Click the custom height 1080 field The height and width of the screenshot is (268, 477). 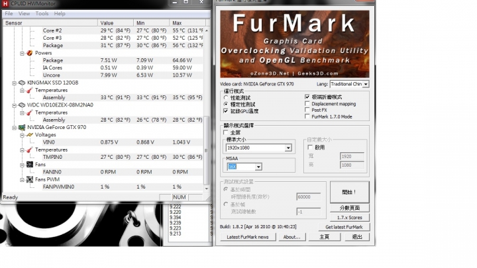352,165
